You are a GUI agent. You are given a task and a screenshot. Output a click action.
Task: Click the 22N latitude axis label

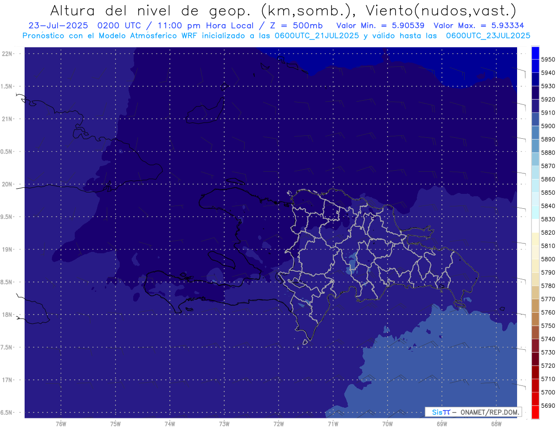pos(7,53)
